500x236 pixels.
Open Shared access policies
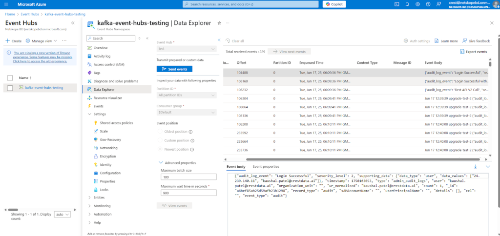[x=116, y=123]
